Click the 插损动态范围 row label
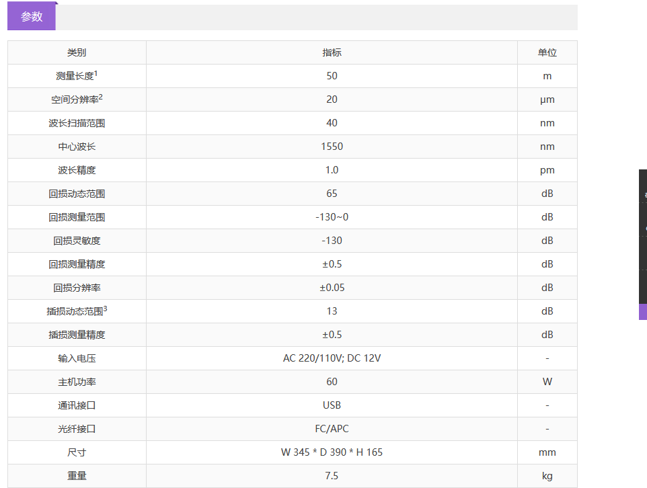Image resolution: width=647 pixels, height=488 pixels. 77,311
